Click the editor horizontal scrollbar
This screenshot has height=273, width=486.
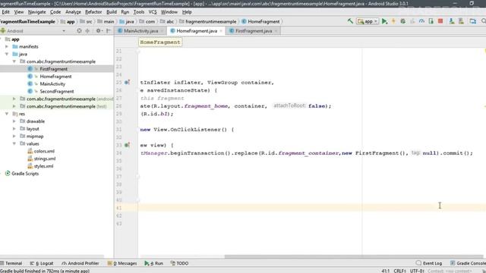point(353,256)
